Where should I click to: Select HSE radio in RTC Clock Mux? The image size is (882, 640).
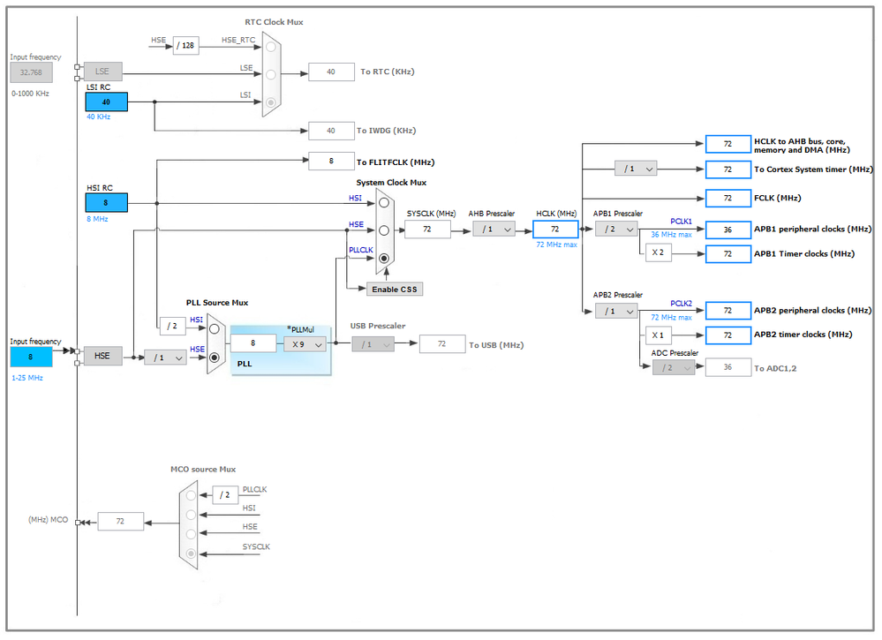(x=271, y=47)
